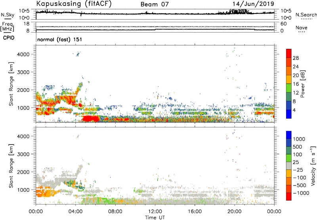Click the '12:00' time axis tick label
Image resolution: width=317 pixels, height=220 pixels.
(155, 212)
